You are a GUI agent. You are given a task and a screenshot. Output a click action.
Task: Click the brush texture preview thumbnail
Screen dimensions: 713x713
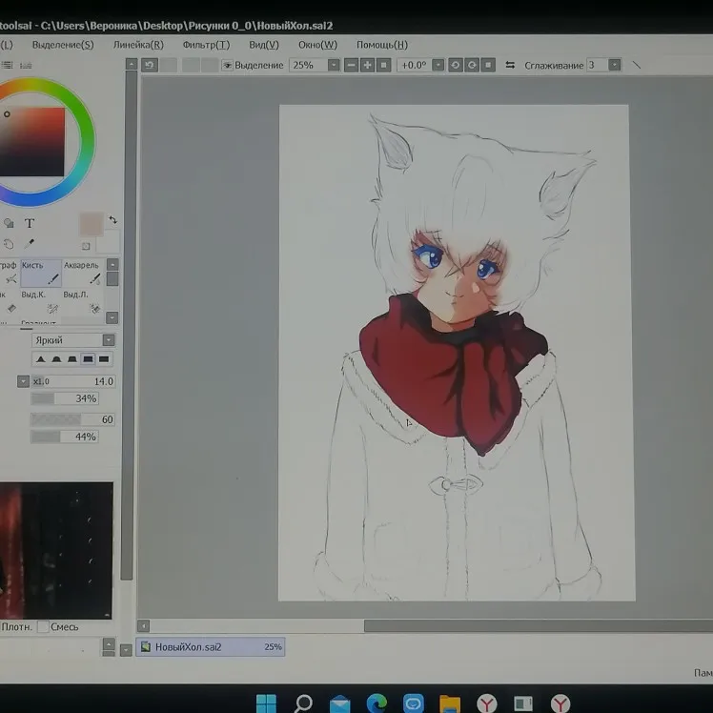56,550
